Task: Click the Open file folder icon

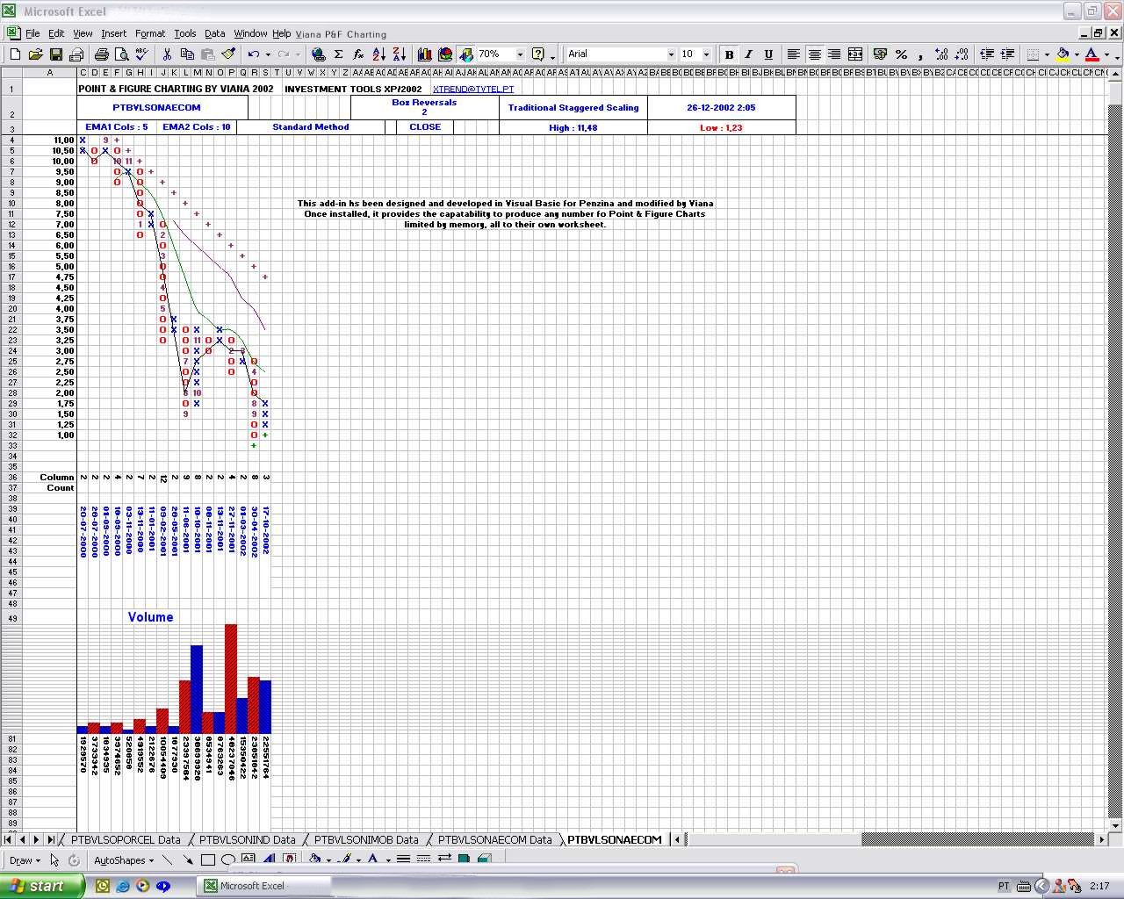Action: click(x=35, y=54)
